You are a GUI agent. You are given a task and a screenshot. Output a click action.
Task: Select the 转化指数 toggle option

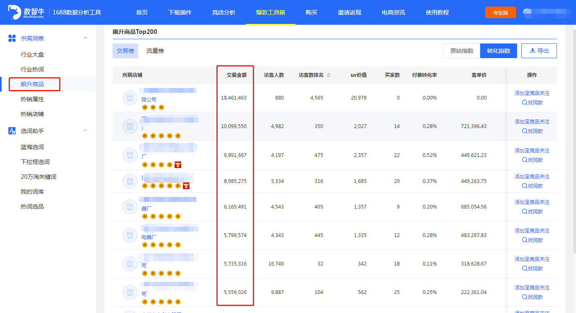click(498, 51)
